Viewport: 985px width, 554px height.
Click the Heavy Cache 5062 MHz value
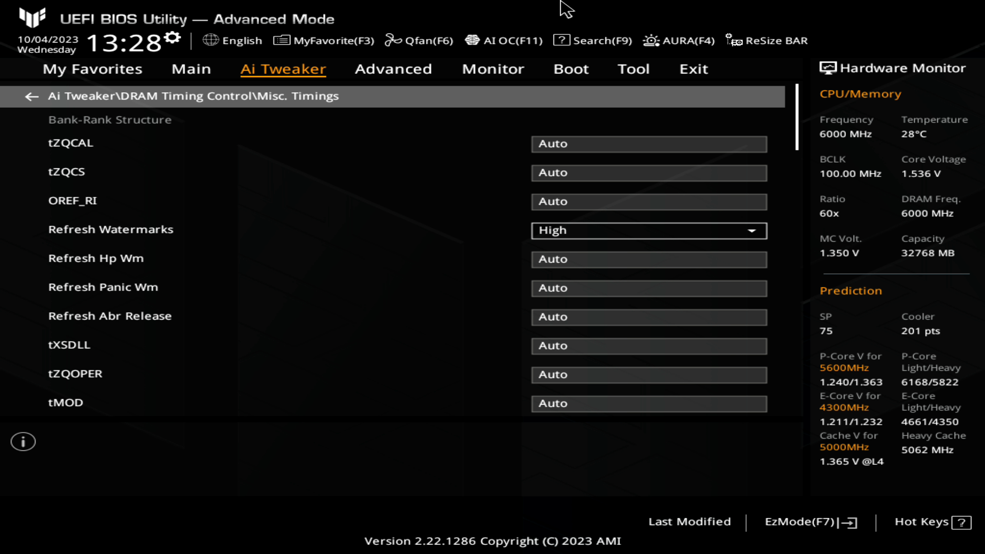[x=927, y=450]
